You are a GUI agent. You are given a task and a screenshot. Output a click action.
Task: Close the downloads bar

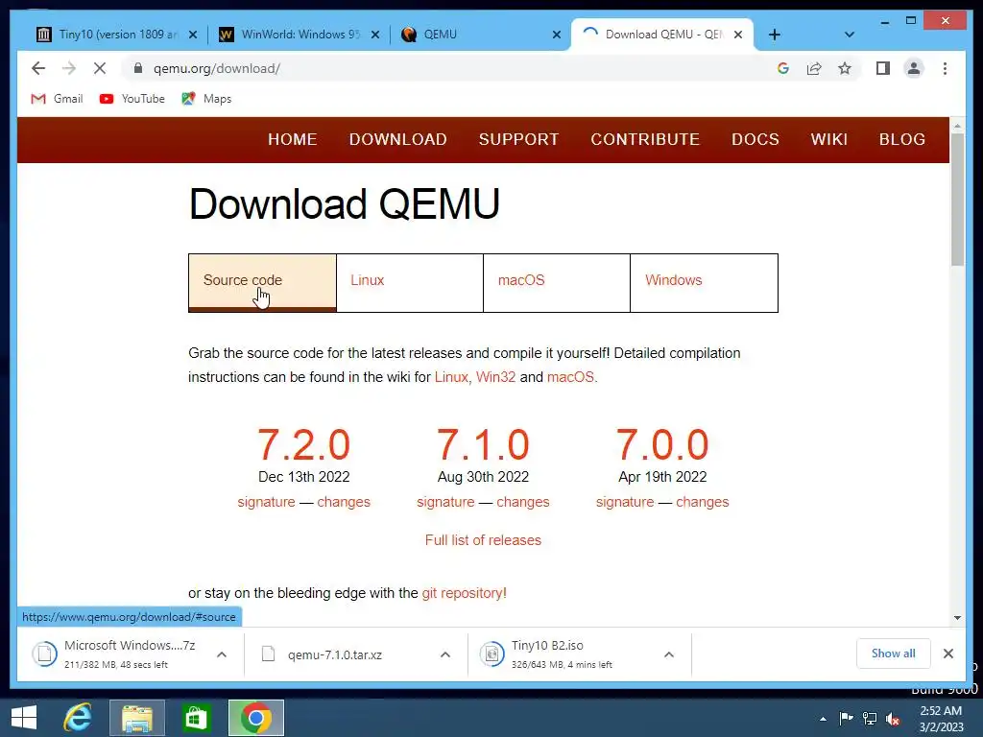[x=947, y=654]
